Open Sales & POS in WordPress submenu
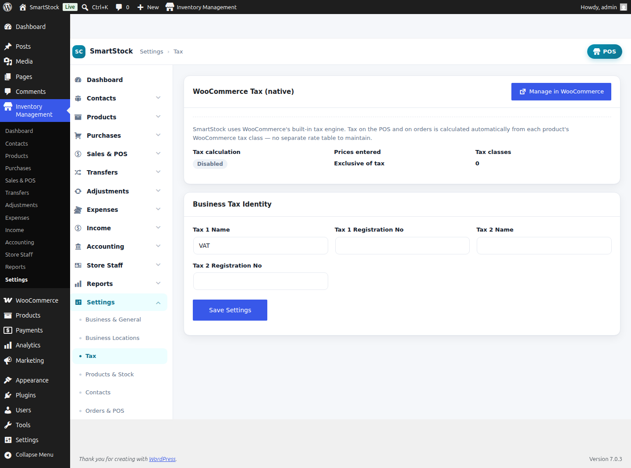The height and width of the screenshot is (468, 631). coord(20,181)
